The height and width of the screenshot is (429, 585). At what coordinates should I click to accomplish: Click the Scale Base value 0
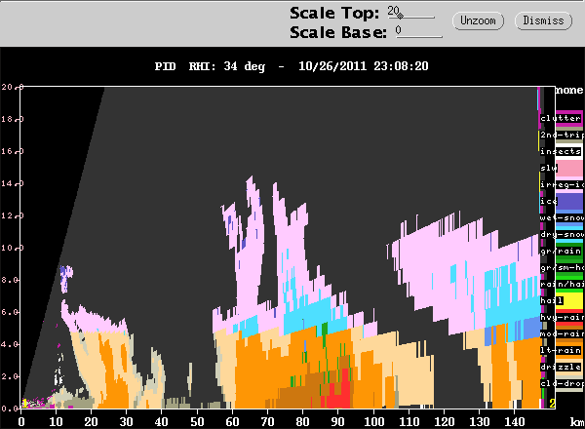pos(399,30)
